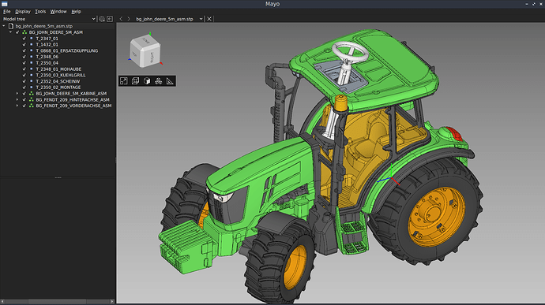545x305 pixels.
Task: Click the Mayo application icon in title bar
Action: tap(4, 4)
